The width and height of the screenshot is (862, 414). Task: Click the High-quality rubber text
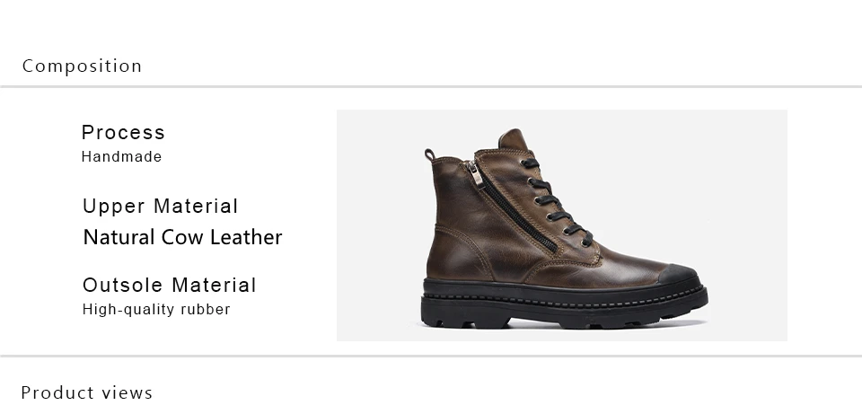coord(156,310)
